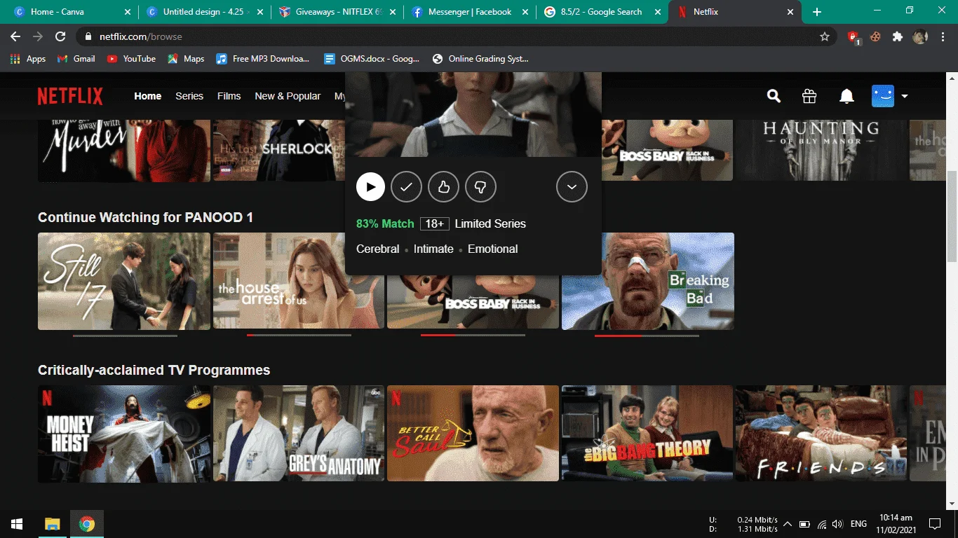
Task: Open the extensions puzzle icon
Action: point(898,36)
